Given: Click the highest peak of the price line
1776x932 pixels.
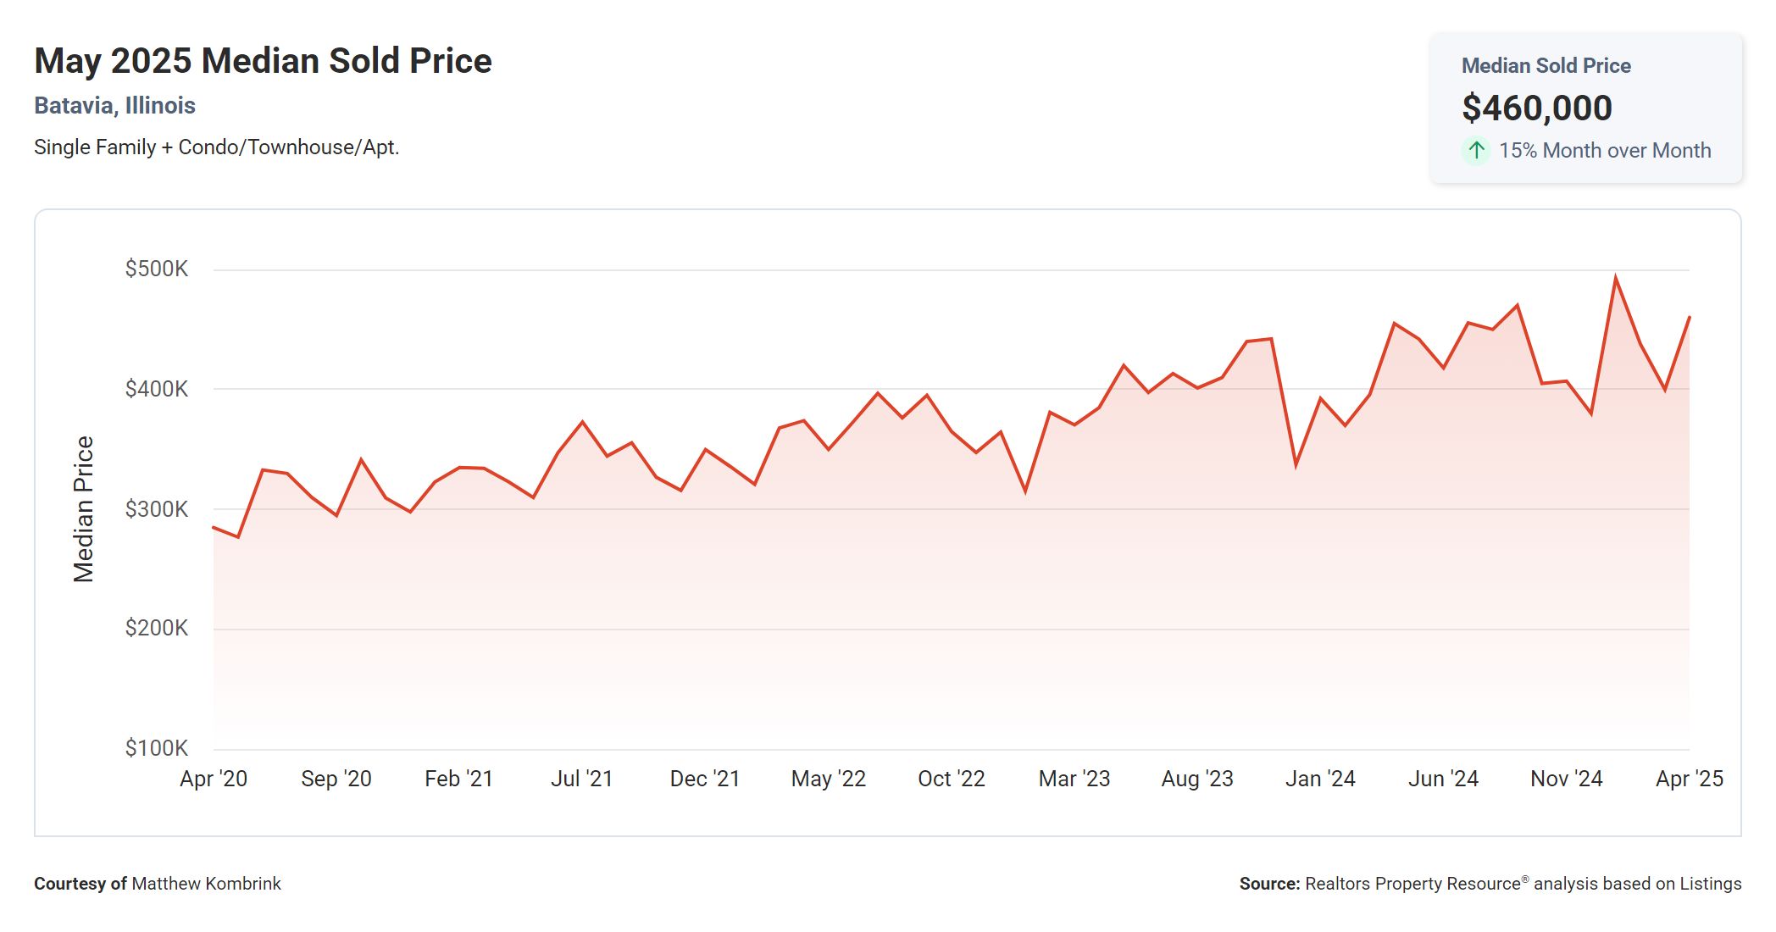Looking at the screenshot, I should [1615, 278].
